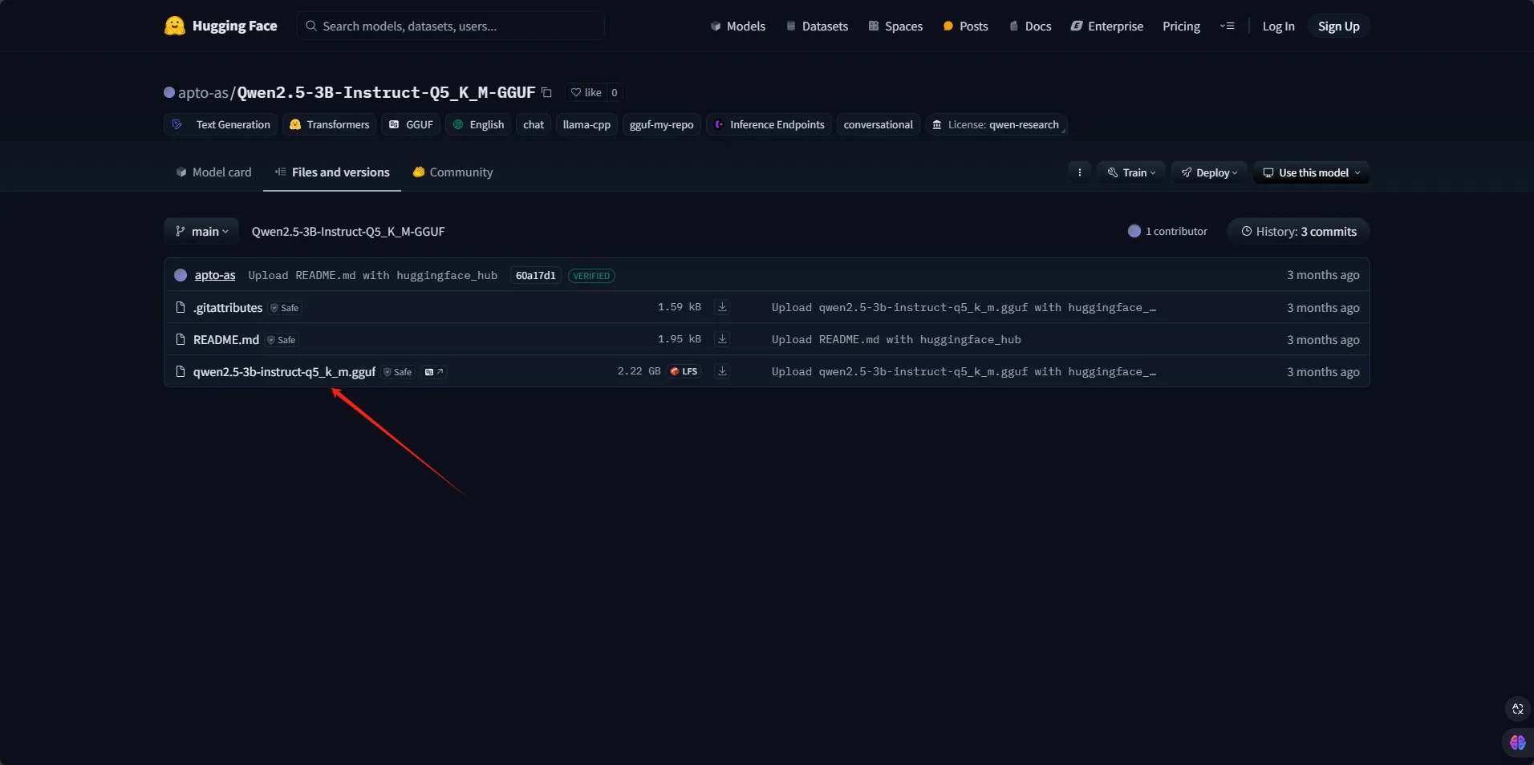Click the like count showing 0
The image size is (1534, 765).
[x=615, y=92]
